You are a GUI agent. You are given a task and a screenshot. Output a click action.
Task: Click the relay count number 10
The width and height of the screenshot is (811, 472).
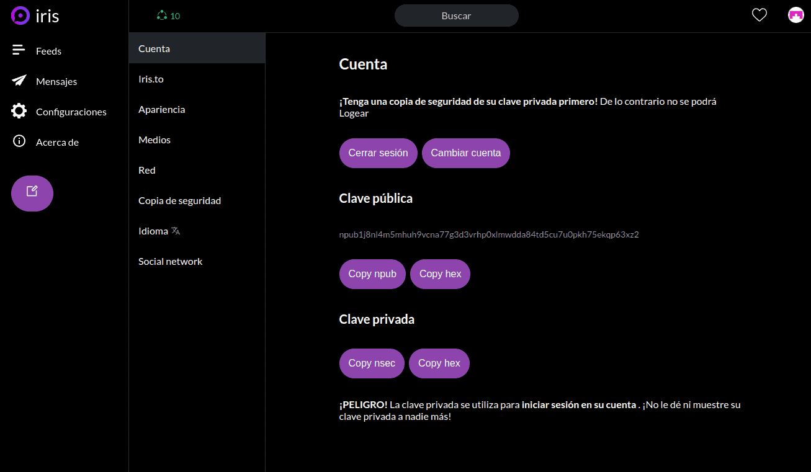(175, 16)
